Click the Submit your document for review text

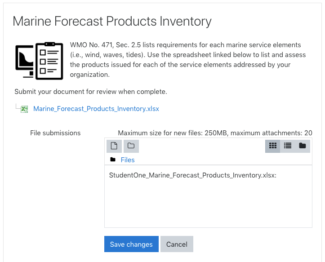(x=91, y=92)
